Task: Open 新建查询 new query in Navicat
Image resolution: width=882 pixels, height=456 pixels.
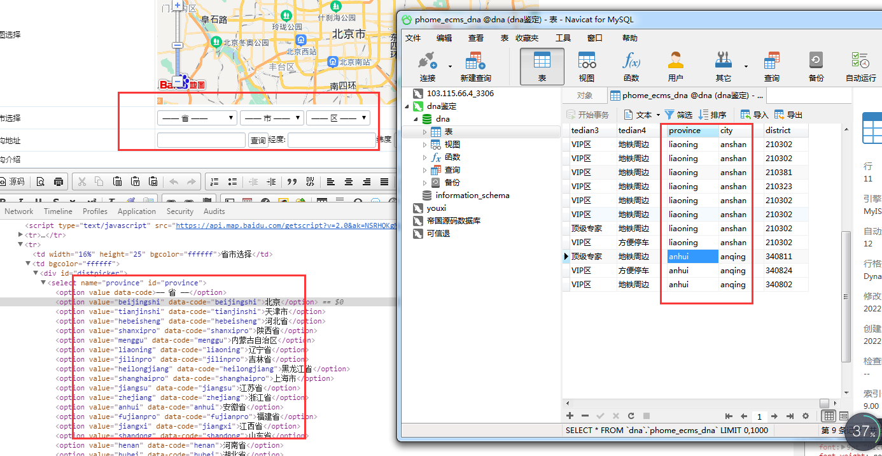Action: [x=475, y=66]
